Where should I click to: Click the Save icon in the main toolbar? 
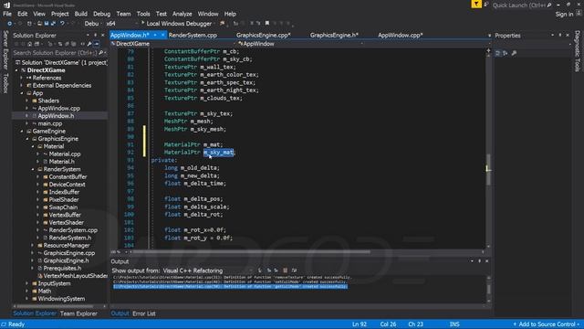click(x=47, y=24)
